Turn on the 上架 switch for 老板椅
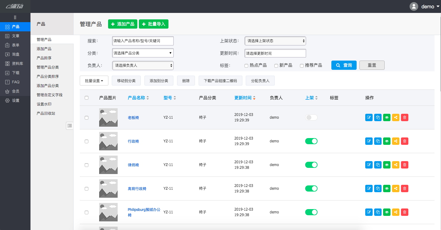 pyautogui.click(x=311, y=117)
